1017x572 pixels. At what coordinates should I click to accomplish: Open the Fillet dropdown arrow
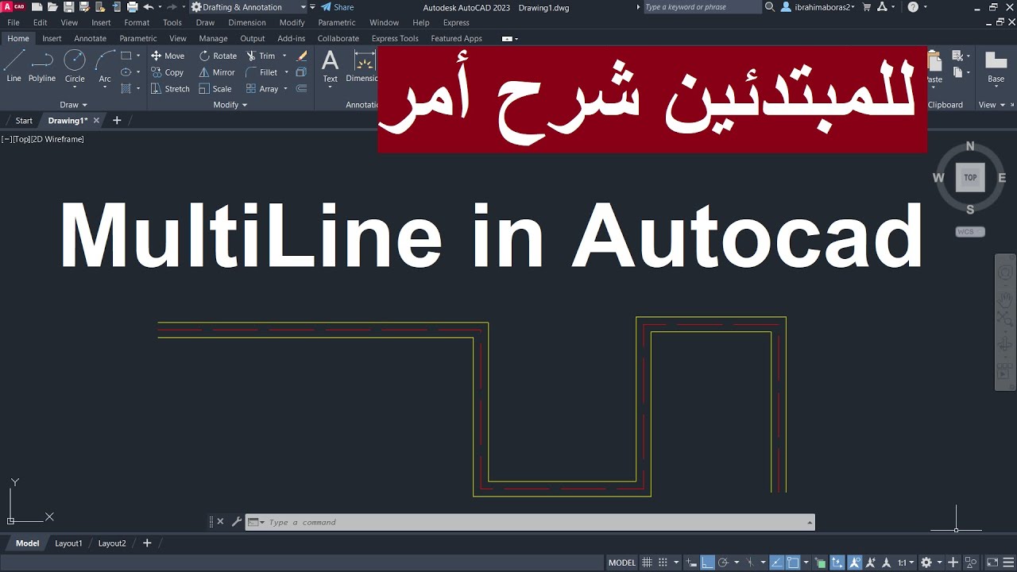click(x=286, y=72)
